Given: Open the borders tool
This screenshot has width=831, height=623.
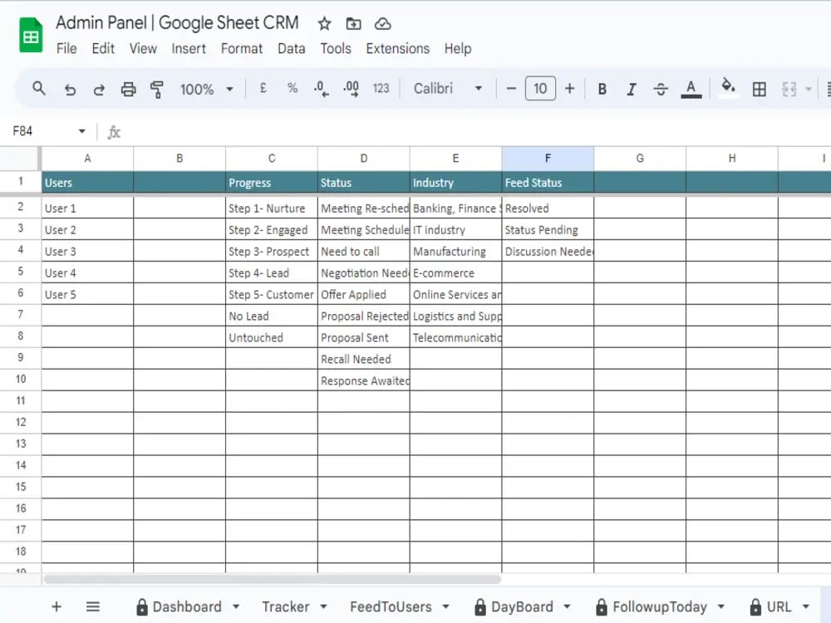Looking at the screenshot, I should pyautogui.click(x=759, y=89).
